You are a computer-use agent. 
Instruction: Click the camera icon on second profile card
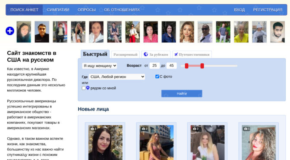click(143, 129)
